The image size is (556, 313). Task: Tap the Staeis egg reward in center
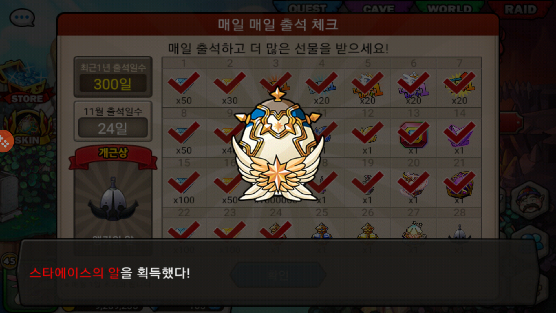point(278,145)
